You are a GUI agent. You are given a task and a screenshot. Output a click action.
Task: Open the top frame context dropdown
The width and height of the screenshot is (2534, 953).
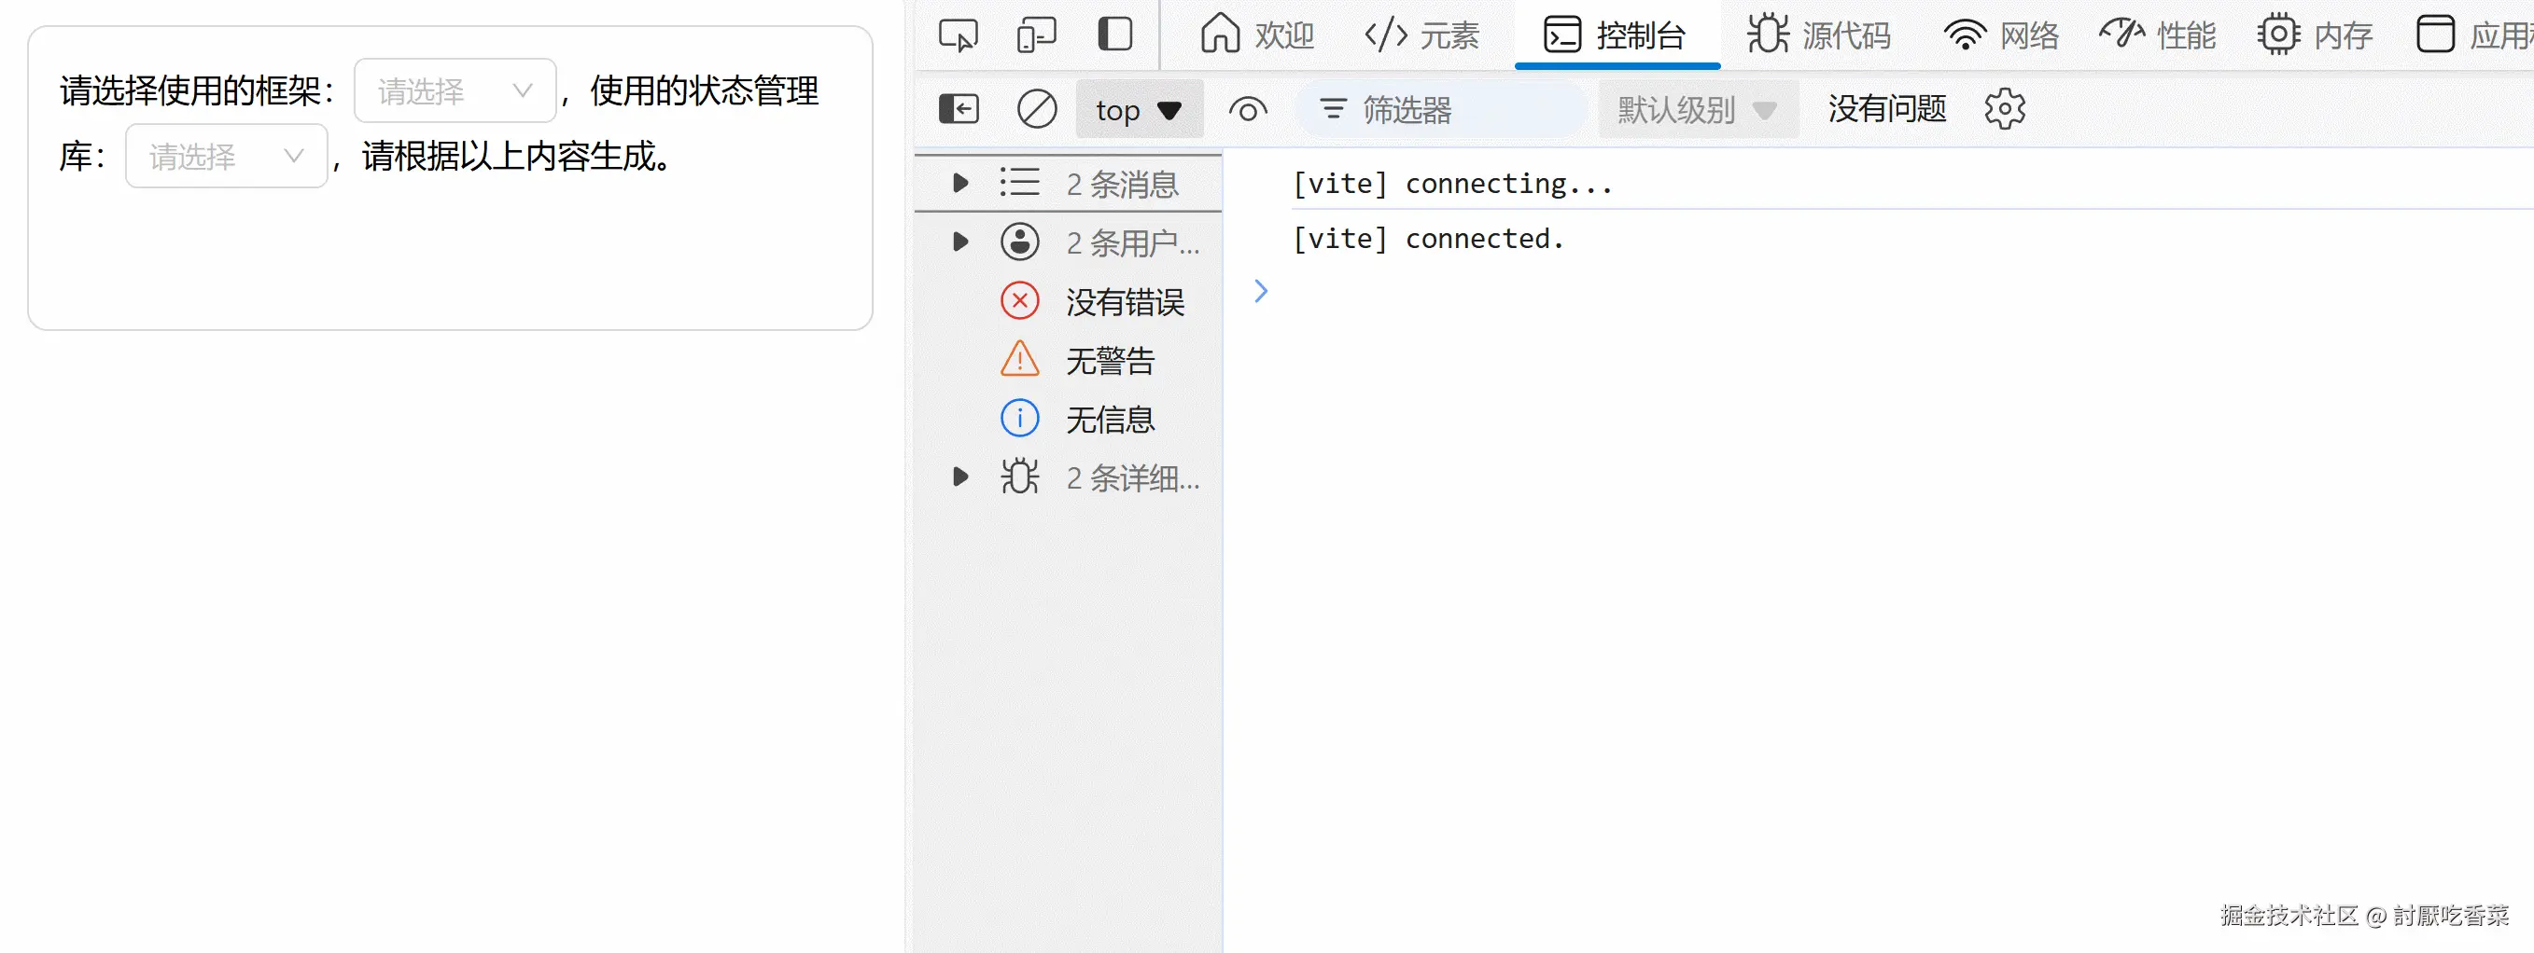(x=1138, y=109)
